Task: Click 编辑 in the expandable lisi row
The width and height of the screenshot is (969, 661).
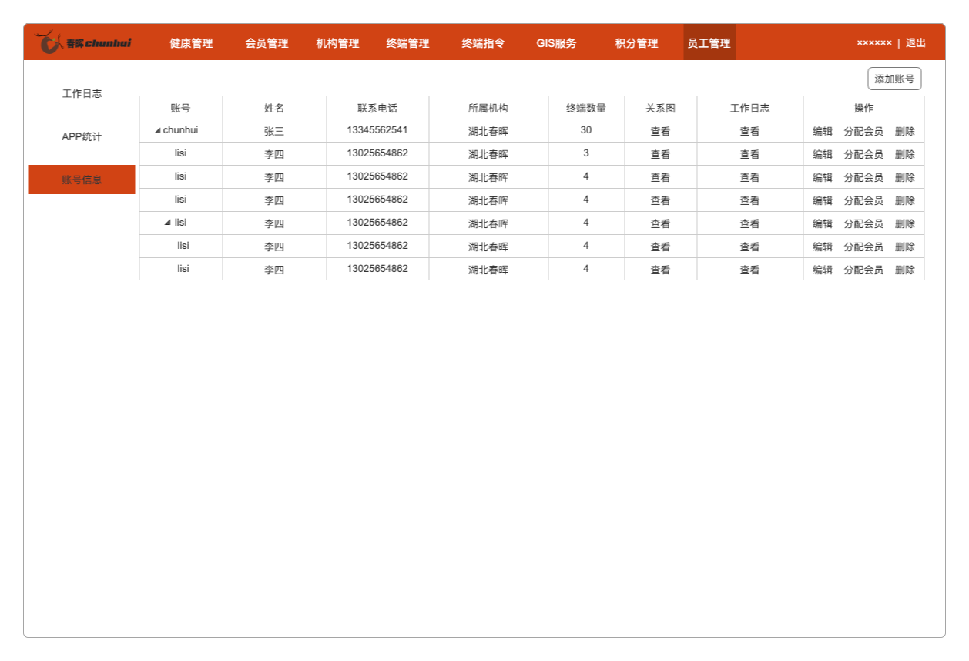Action: click(823, 223)
